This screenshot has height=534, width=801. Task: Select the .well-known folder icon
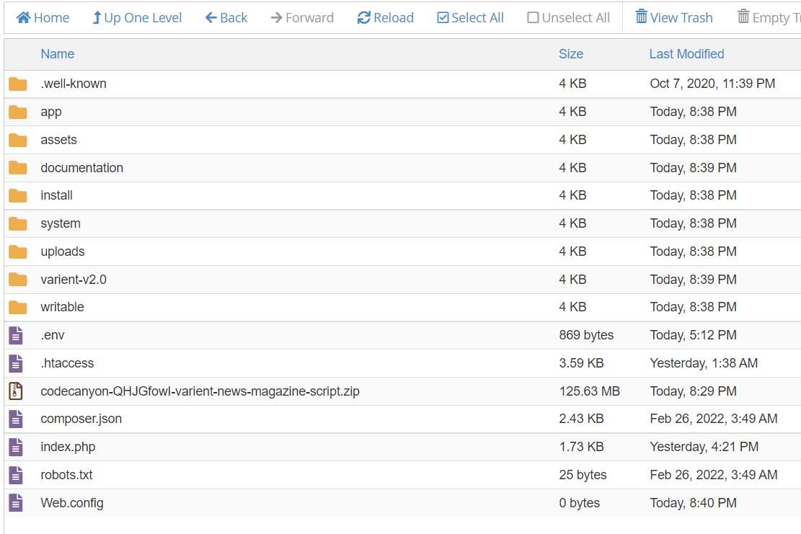pyautogui.click(x=18, y=84)
